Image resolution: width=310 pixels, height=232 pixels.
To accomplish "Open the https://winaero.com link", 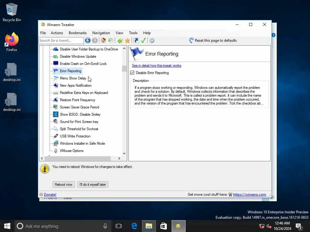I will click(x=249, y=195).
